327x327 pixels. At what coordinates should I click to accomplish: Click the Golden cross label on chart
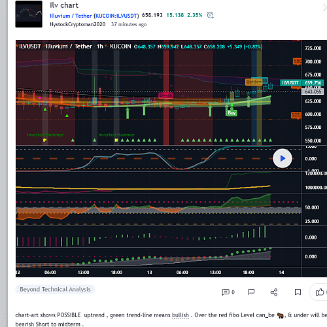click(x=254, y=82)
